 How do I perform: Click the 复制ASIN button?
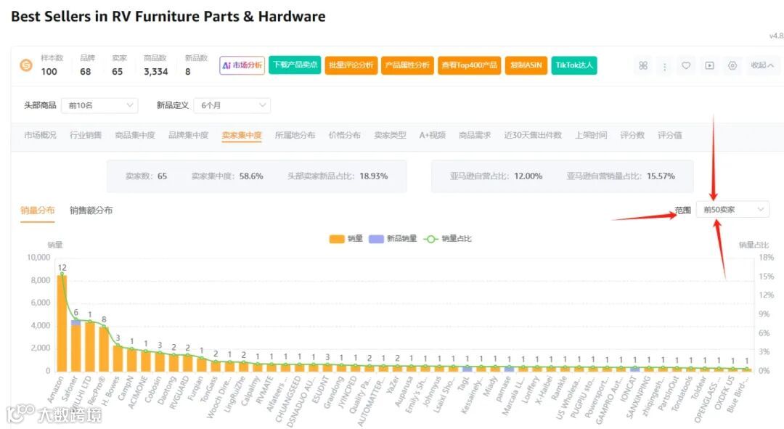click(526, 65)
